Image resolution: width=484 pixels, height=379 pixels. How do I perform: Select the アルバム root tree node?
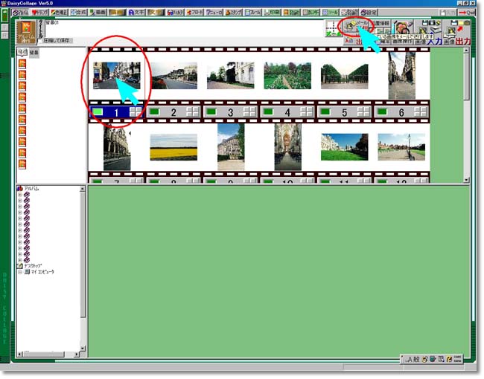pos(31,189)
